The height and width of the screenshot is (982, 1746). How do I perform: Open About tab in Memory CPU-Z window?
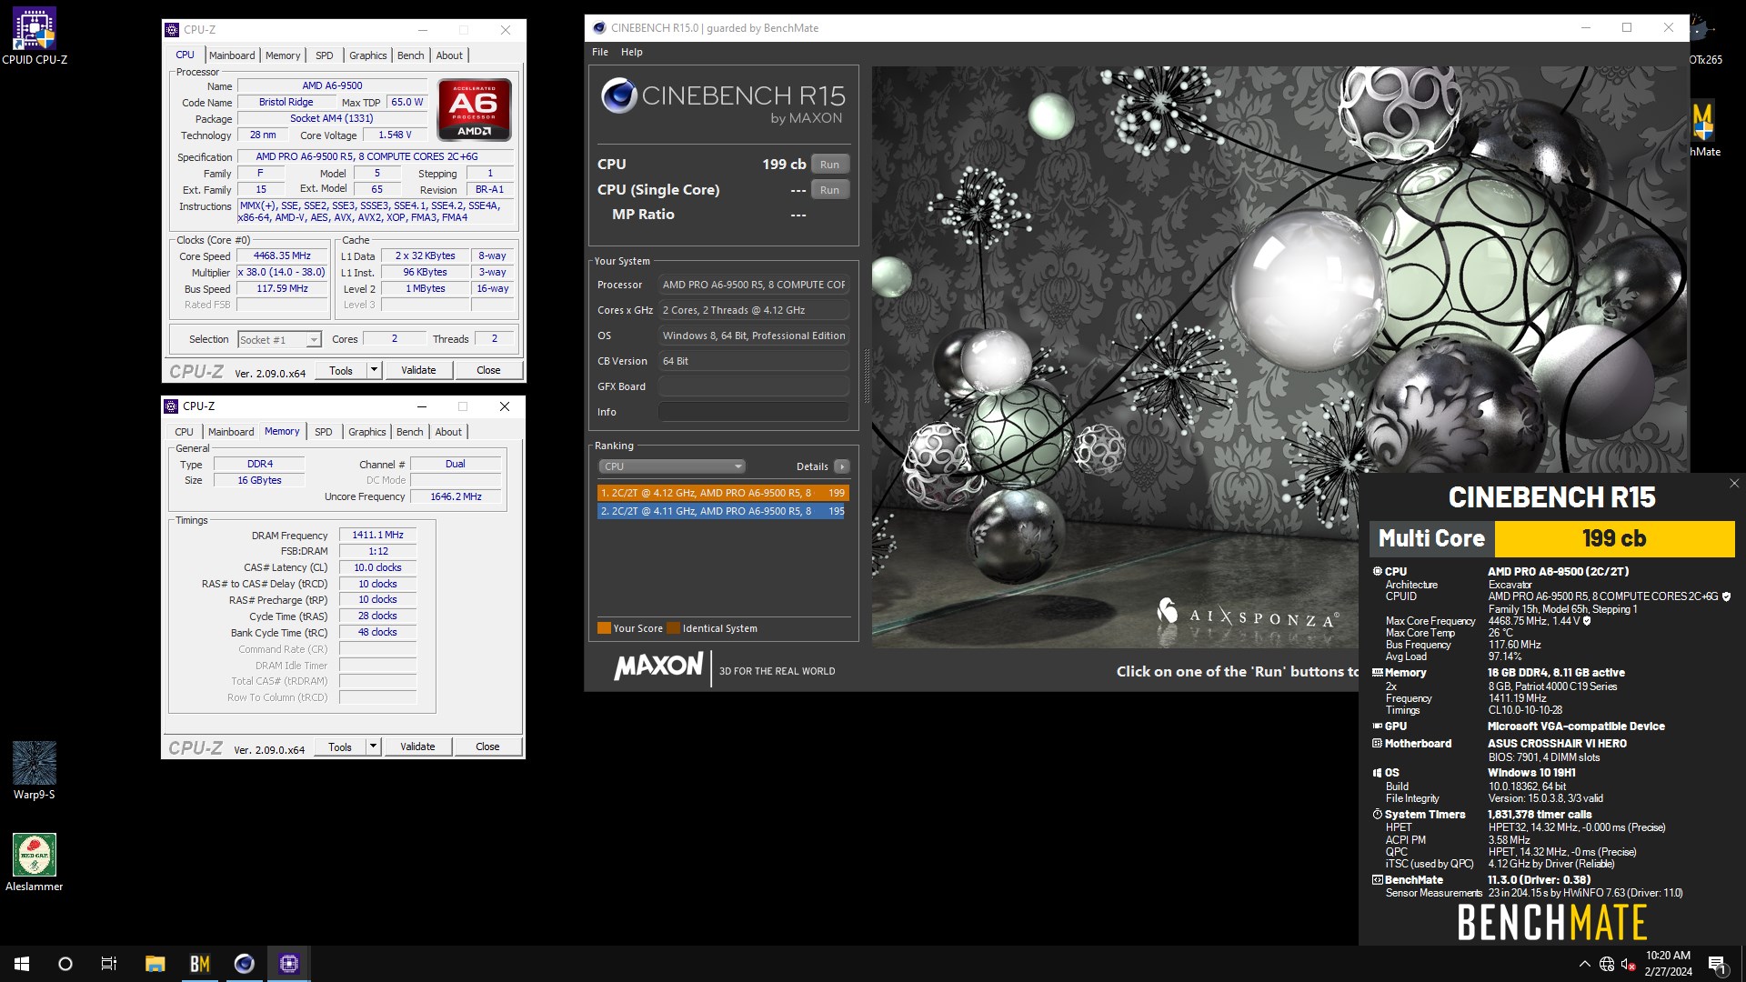click(x=448, y=432)
